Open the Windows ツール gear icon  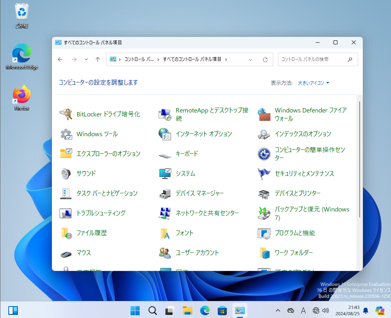(x=66, y=134)
